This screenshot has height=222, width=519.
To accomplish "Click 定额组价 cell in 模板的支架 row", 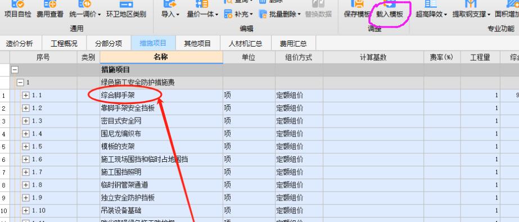I will tap(299, 147).
